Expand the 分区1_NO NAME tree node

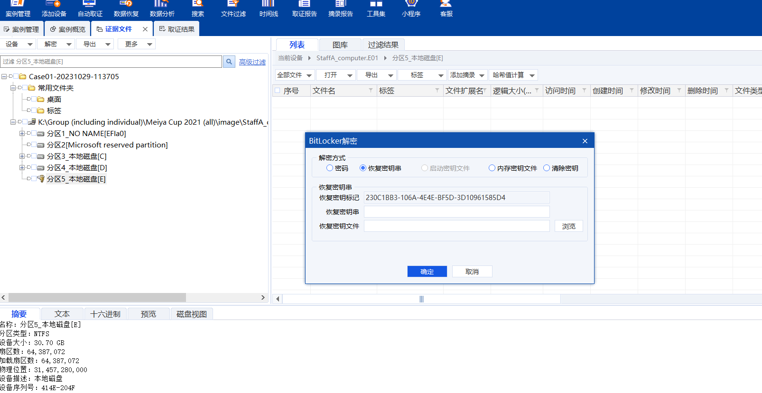22,134
